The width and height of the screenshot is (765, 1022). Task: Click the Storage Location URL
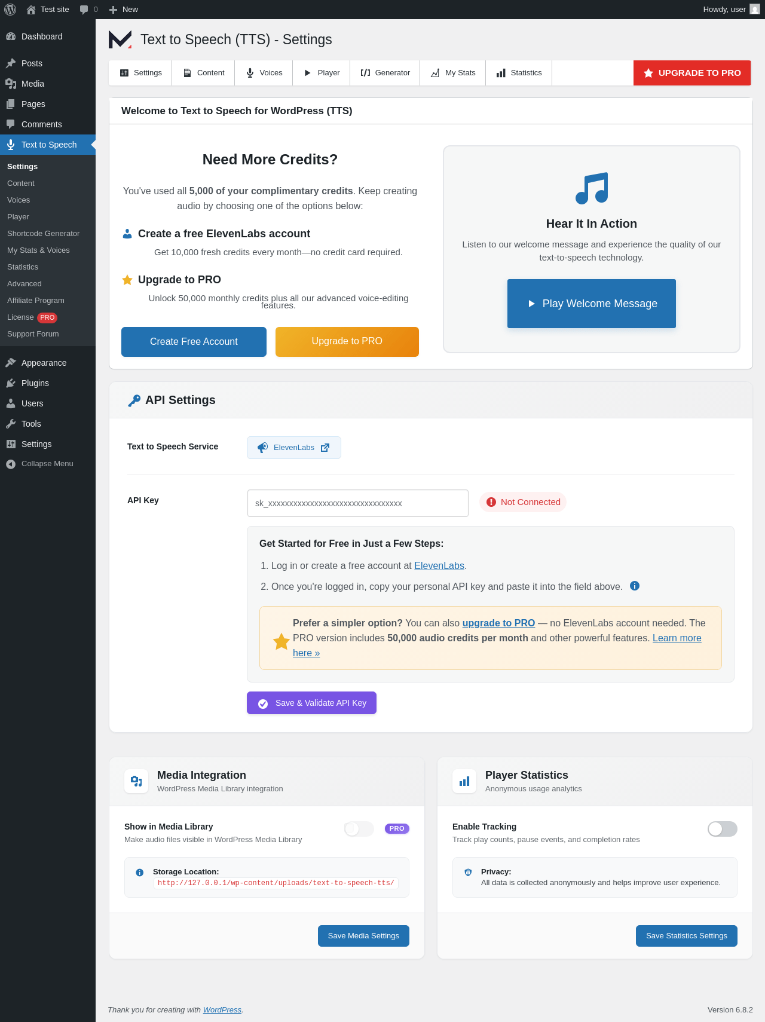coord(276,883)
